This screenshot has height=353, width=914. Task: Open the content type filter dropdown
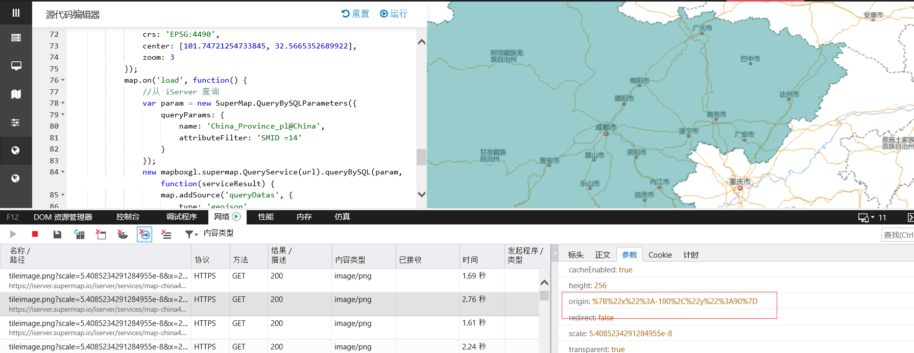(x=192, y=234)
